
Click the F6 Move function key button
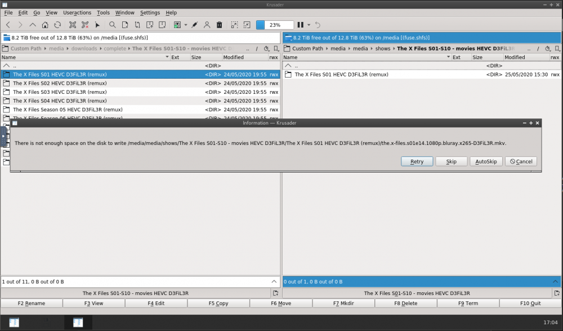(281, 303)
